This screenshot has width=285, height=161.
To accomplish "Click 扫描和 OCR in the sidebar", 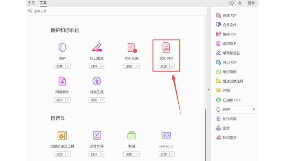I will pyautogui.click(x=228, y=100).
